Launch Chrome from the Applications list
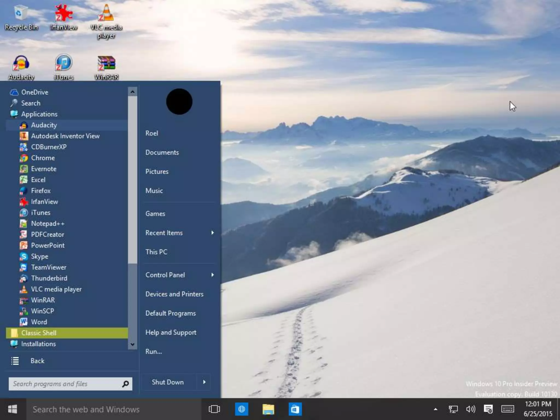 pyautogui.click(x=67, y=158)
